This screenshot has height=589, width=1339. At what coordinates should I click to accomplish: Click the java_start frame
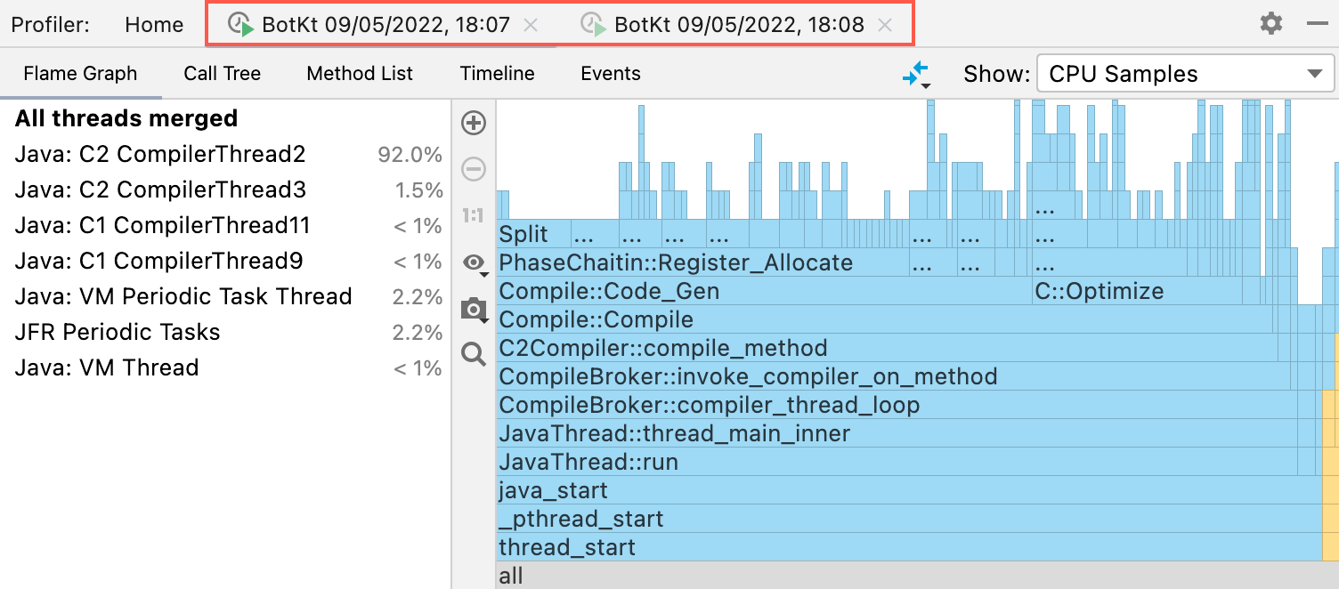pyautogui.click(x=909, y=490)
